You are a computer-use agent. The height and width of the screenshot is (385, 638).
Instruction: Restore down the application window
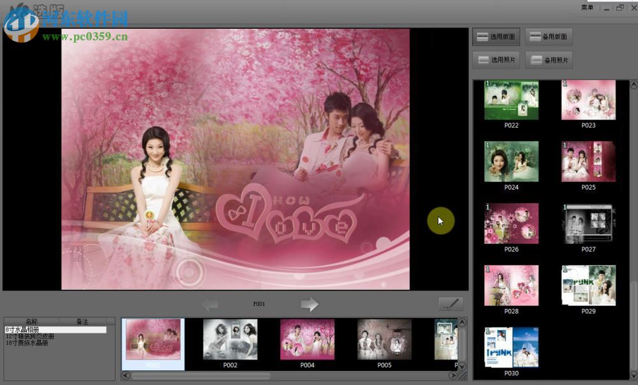pyautogui.click(x=620, y=8)
